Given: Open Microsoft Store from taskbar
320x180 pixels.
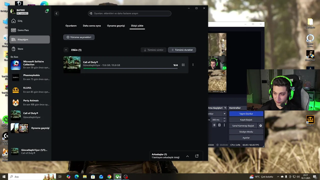Looking at the screenshot, I should coord(93,177).
